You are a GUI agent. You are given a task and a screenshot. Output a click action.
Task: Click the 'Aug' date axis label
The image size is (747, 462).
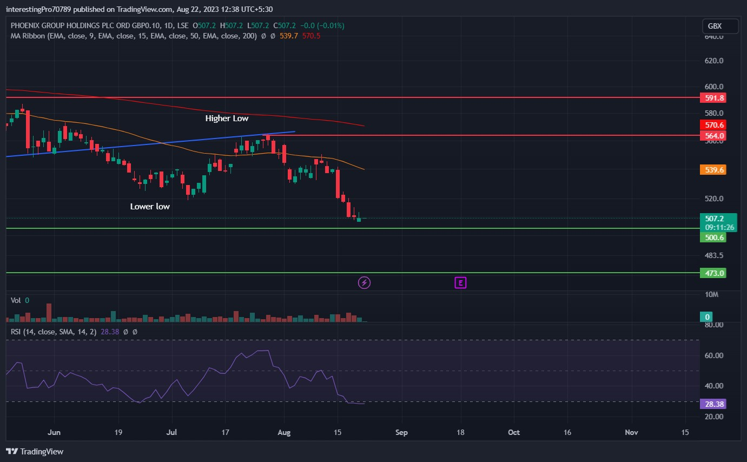point(285,432)
